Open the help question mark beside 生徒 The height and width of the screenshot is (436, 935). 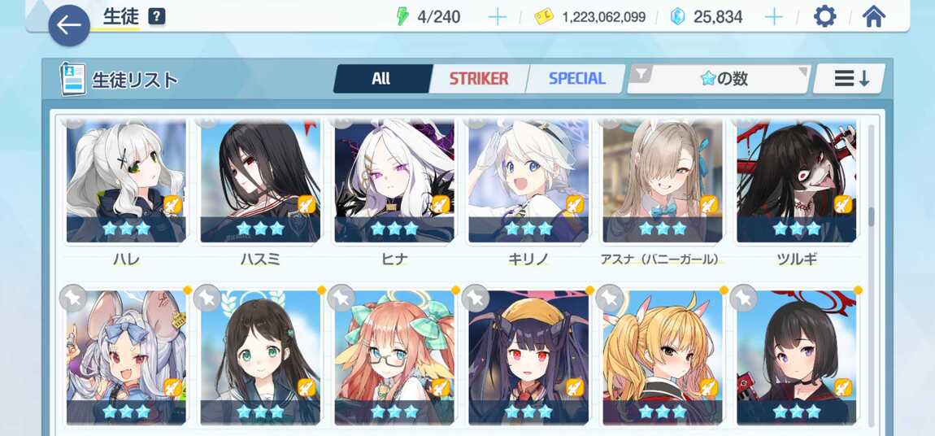(156, 17)
